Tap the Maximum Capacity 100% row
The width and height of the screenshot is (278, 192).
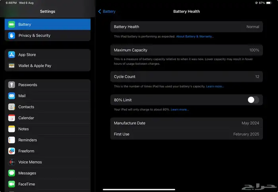tap(187, 50)
